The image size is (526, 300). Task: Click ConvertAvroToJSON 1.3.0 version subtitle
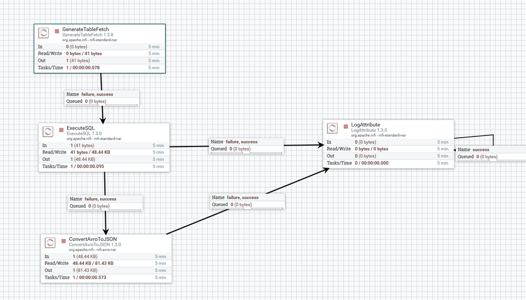point(95,244)
